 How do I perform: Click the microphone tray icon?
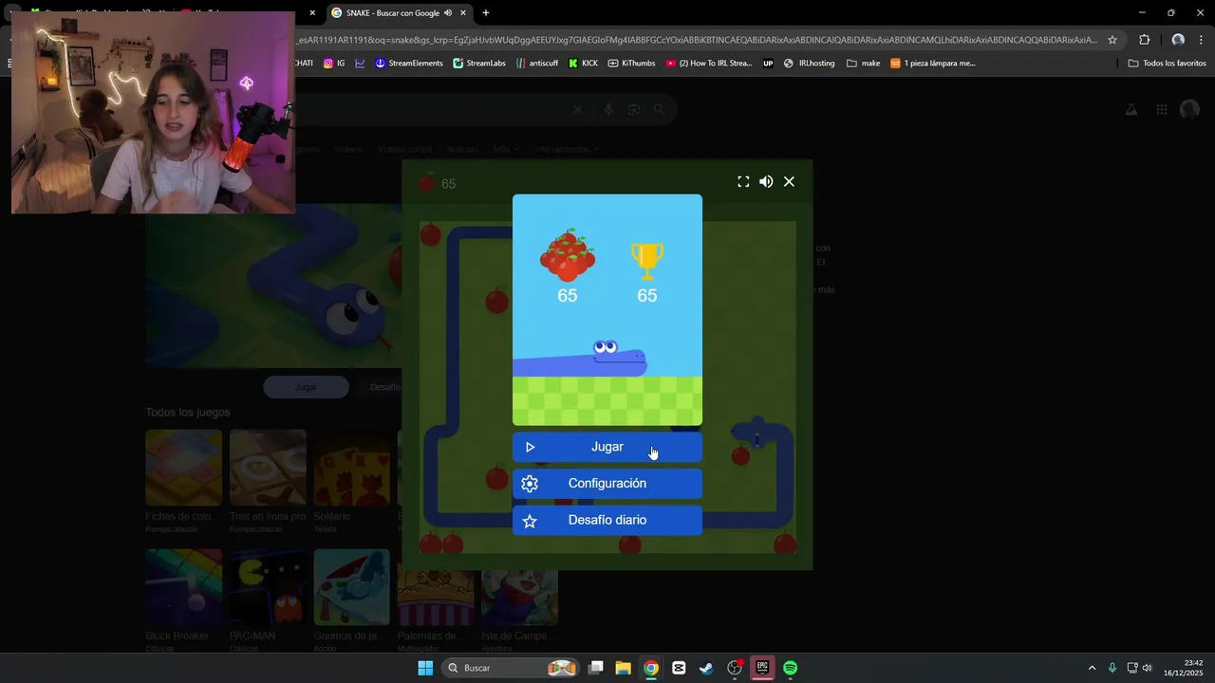click(1112, 668)
